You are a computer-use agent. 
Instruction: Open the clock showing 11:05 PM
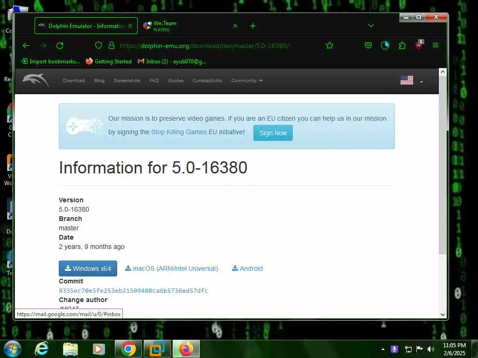coord(454,349)
